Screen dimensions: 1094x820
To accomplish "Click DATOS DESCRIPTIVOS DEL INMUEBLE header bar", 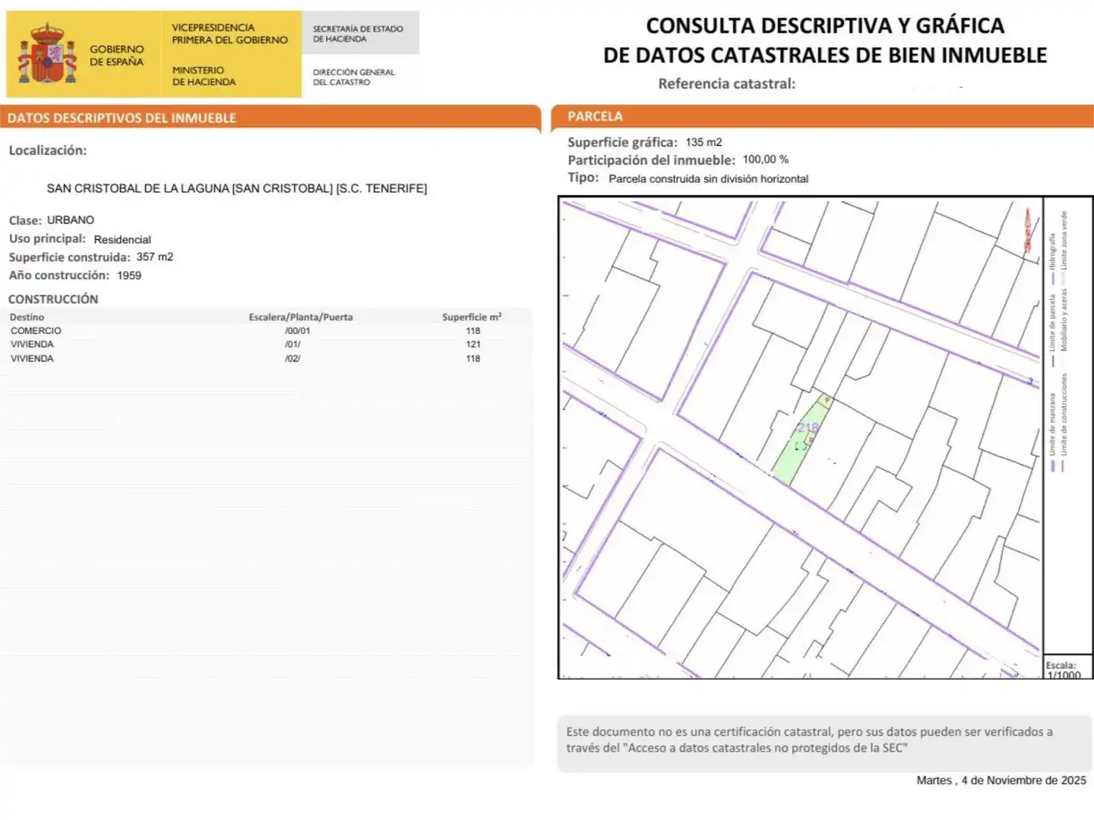I will coord(270,118).
